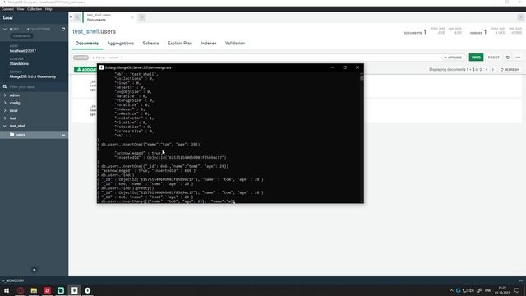Click the taskbar clock

point(502,290)
